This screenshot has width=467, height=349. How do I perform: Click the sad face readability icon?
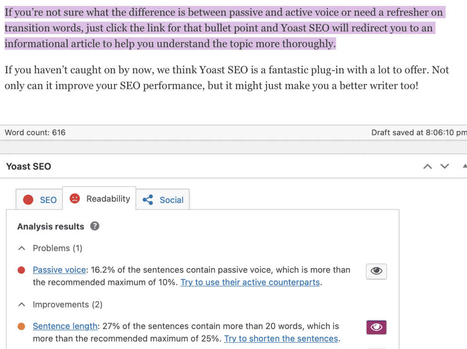[75, 198]
